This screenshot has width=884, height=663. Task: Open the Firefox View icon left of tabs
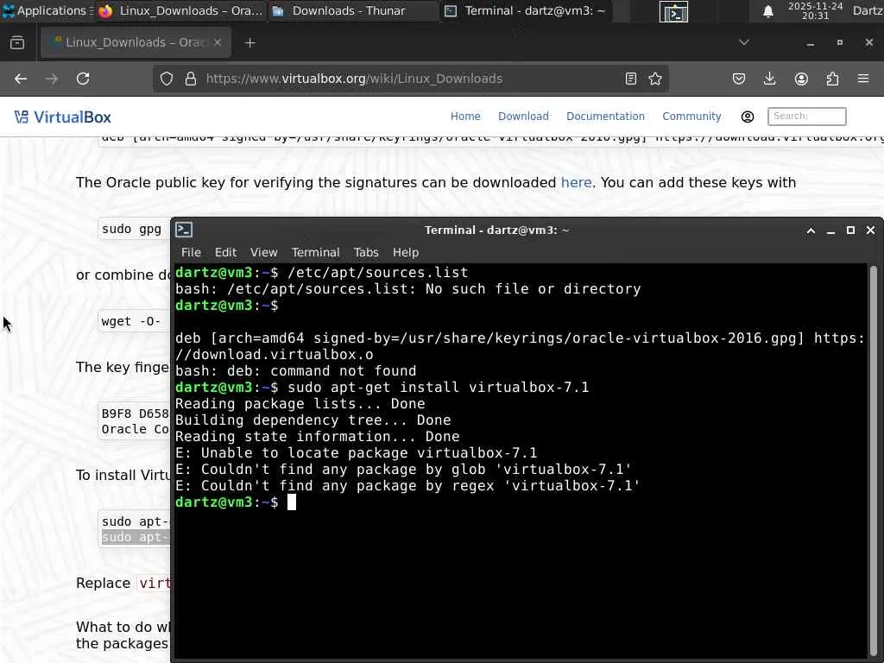[17, 43]
